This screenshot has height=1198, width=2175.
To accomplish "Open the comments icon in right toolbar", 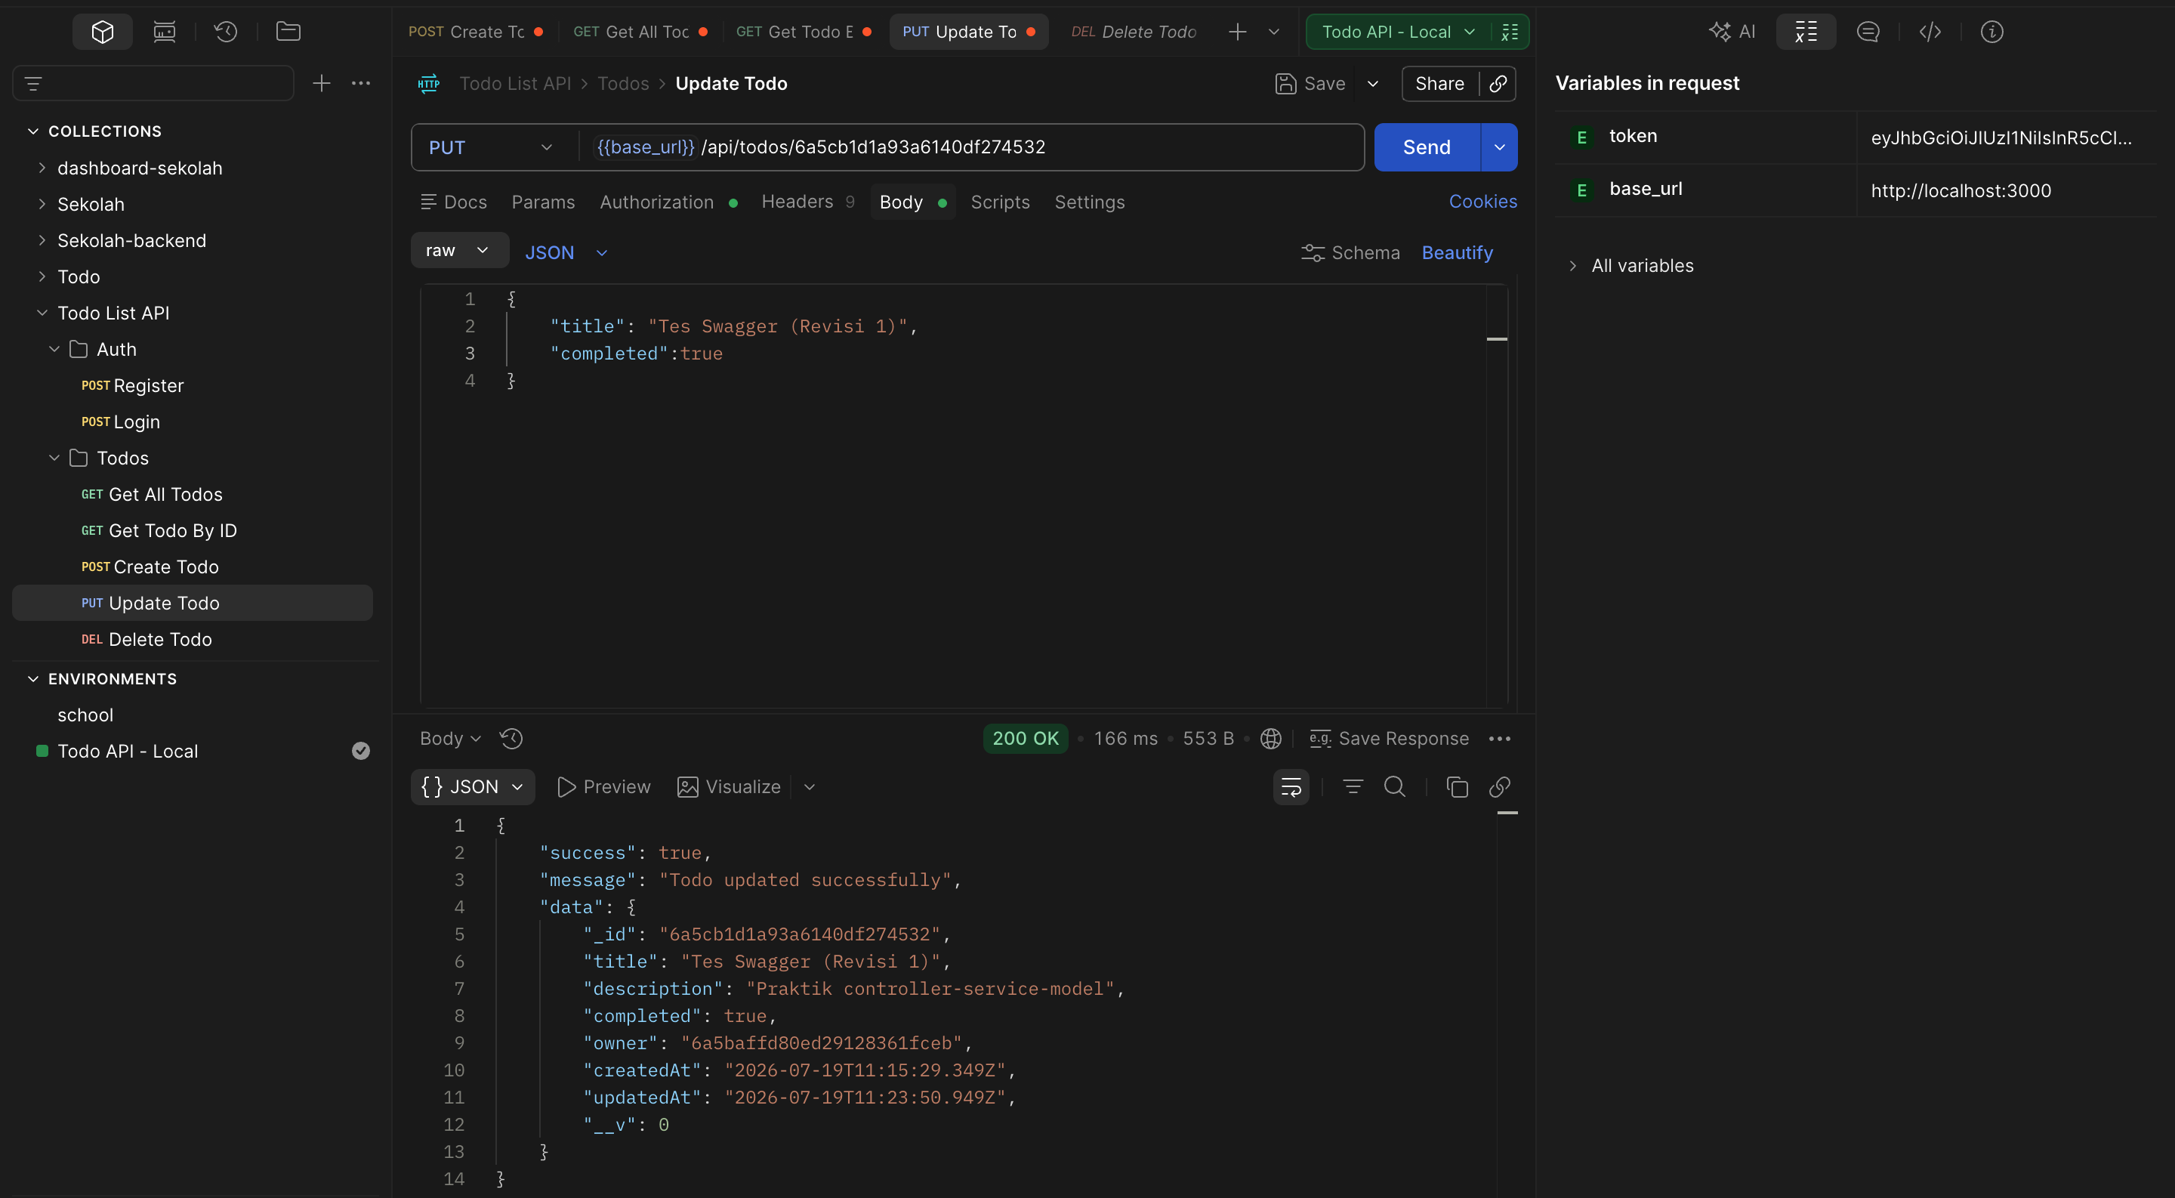I will [x=1868, y=32].
